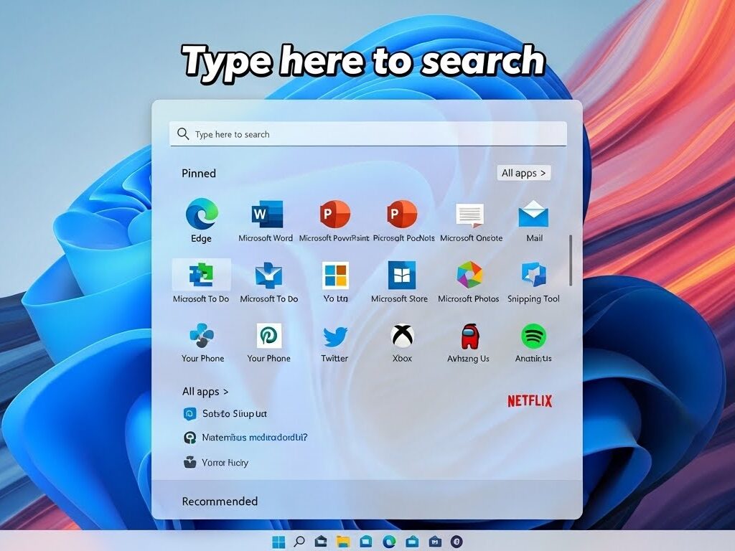Open Microsoft To Do with blue envelope icon

click(268, 281)
